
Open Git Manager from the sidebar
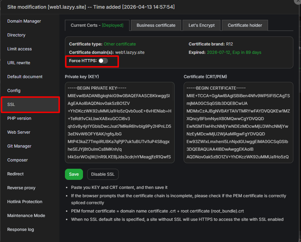coord(19,146)
